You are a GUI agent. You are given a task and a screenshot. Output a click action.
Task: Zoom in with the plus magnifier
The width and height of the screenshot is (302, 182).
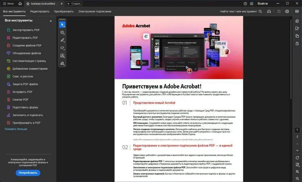pos(297,171)
